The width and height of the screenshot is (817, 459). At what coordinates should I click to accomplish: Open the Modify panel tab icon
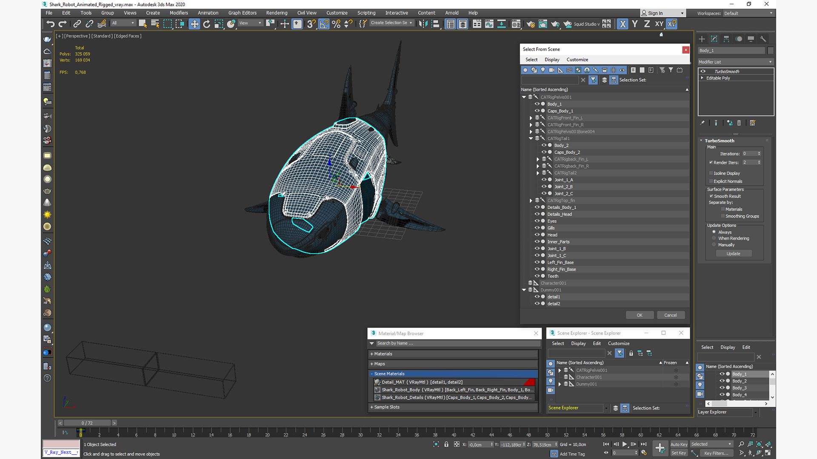point(714,39)
